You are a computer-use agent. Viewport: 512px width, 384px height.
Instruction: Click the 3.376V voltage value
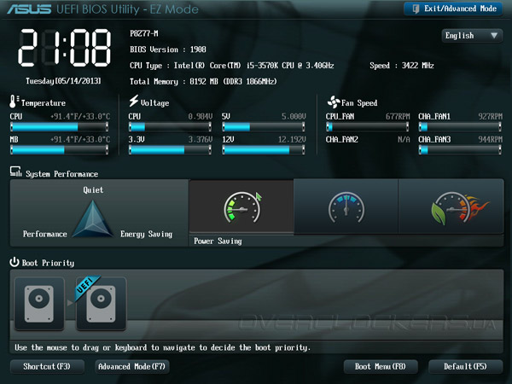[201, 139]
